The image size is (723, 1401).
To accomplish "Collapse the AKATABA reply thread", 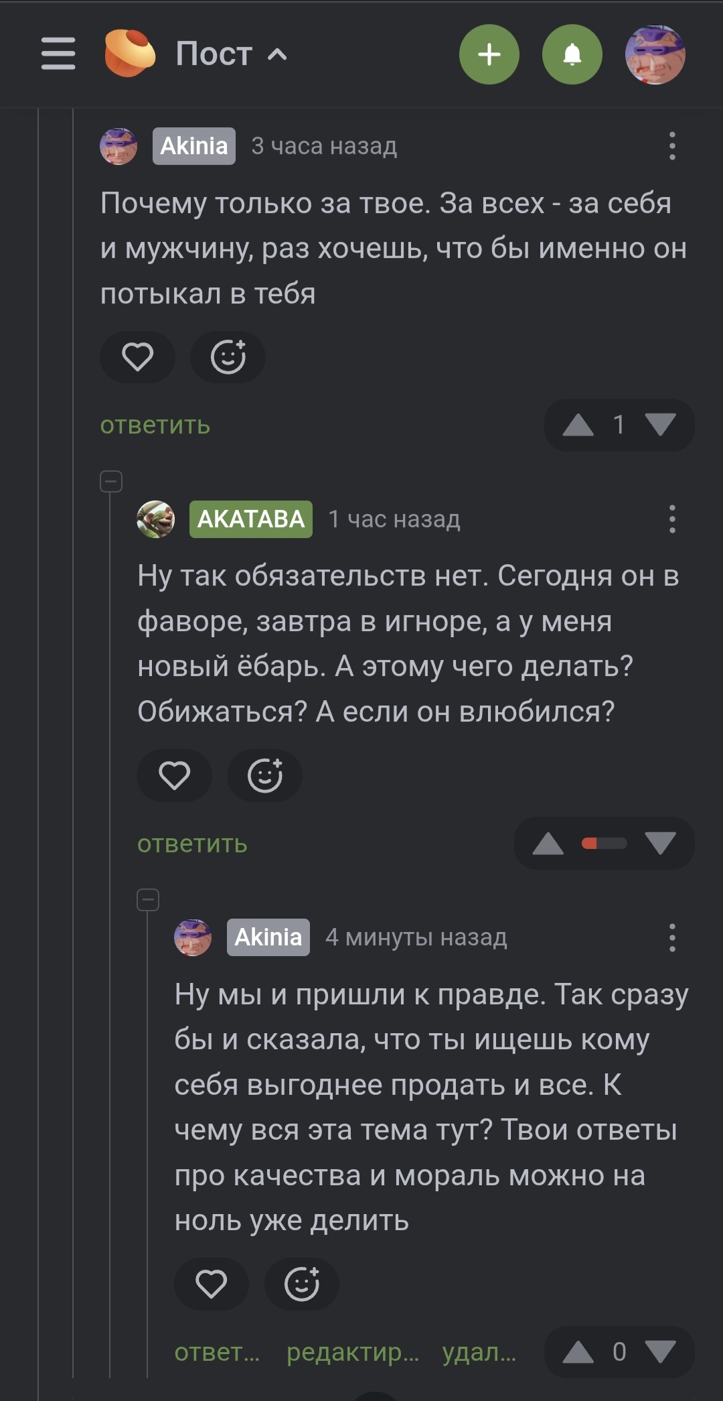I will tap(111, 481).
